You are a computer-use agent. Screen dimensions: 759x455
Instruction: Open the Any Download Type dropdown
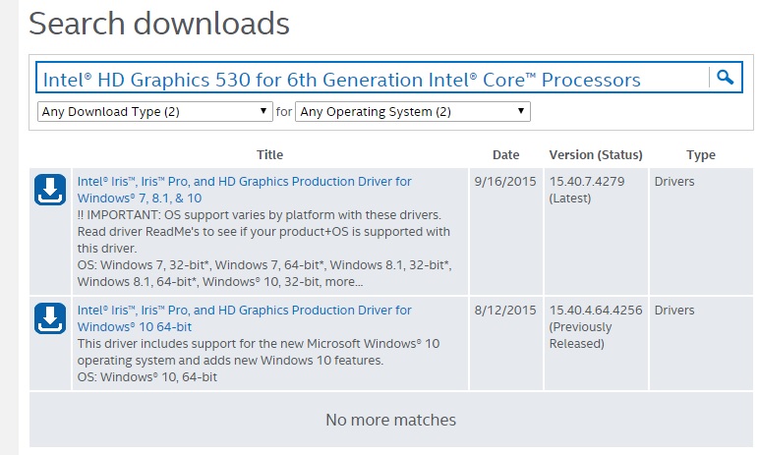(x=154, y=112)
